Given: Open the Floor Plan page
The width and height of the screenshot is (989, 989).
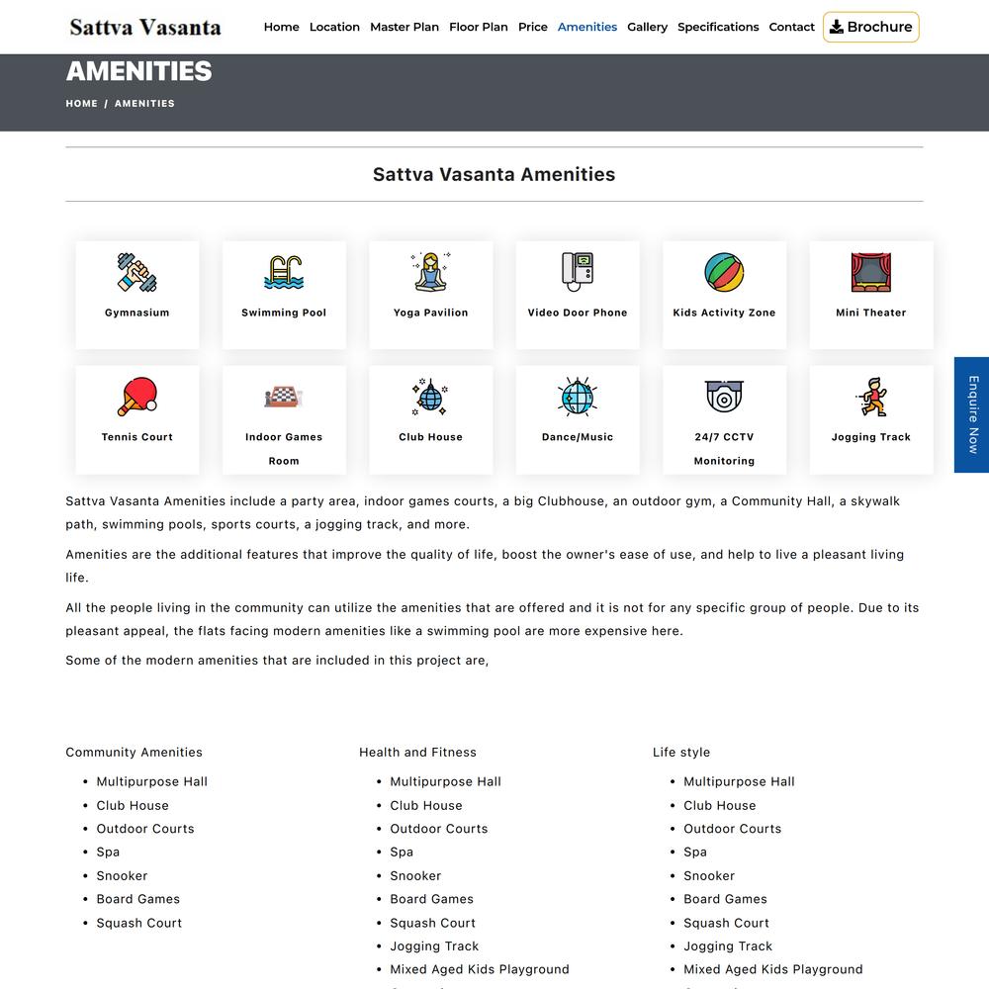Looking at the screenshot, I should tap(478, 27).
